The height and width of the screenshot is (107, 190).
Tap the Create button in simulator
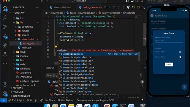click(169, 64)
